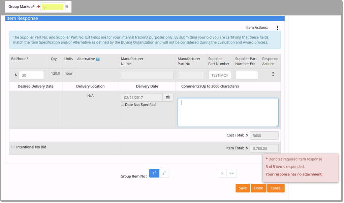Open the Response Actions three-dot menu
Screen dimensions: 344x203
(273, 74)
